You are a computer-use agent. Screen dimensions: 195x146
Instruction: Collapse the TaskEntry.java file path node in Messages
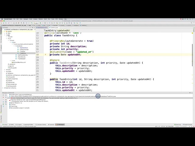tap(8, 96)
